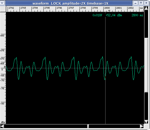Click the 2796 label on time ruler
Viewport: 150px width, 130px height.
(x=59, y=8)
